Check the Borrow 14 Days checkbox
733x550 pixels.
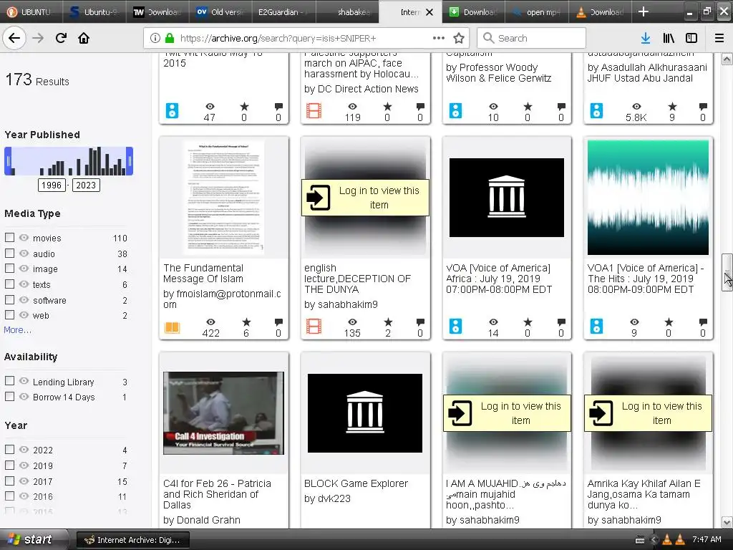click(9, 397)
